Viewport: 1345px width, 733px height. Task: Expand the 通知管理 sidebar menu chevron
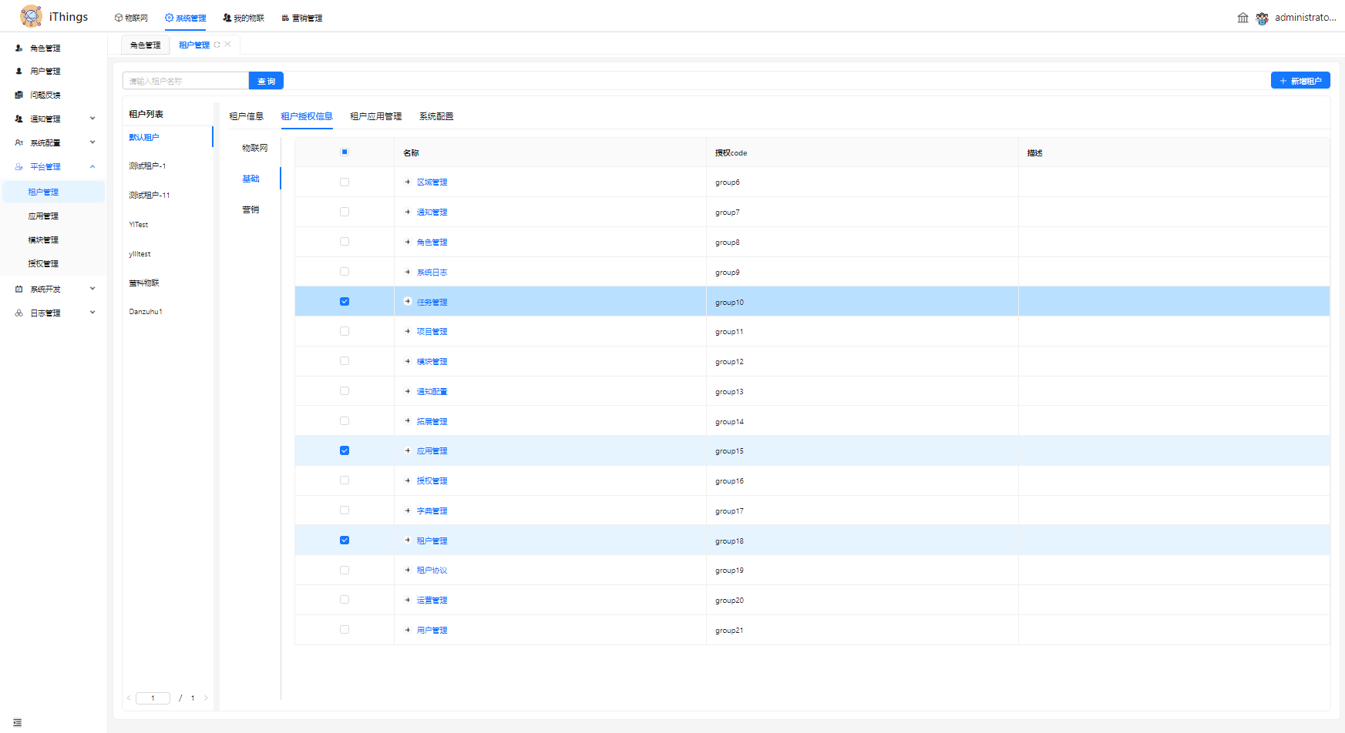92,119
